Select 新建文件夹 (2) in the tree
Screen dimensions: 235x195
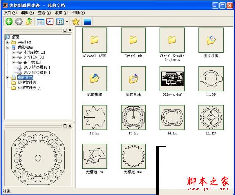(x=29, y=87)
